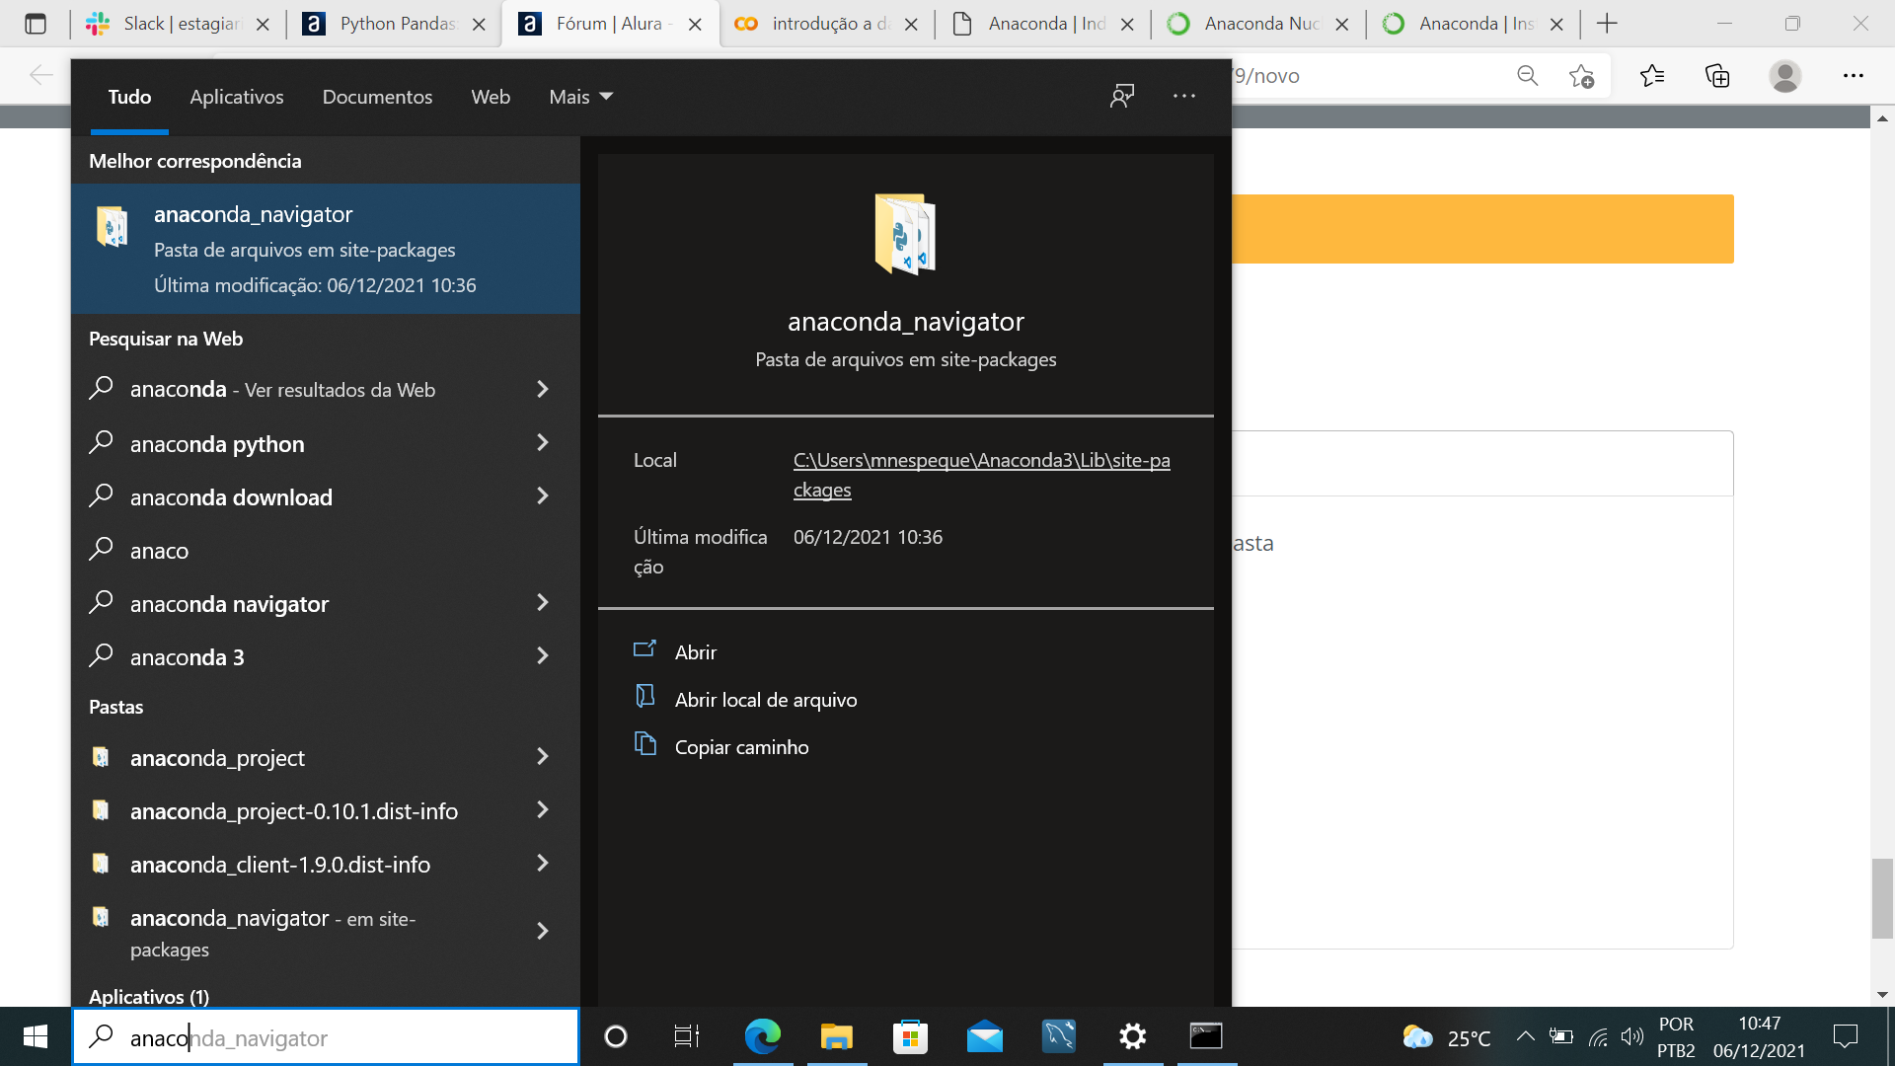Image resolution: width=1895 pixels, height=1066 pixels.
Task: Expand the anaconda navigator search suggestion
Action: coord(544,603)
